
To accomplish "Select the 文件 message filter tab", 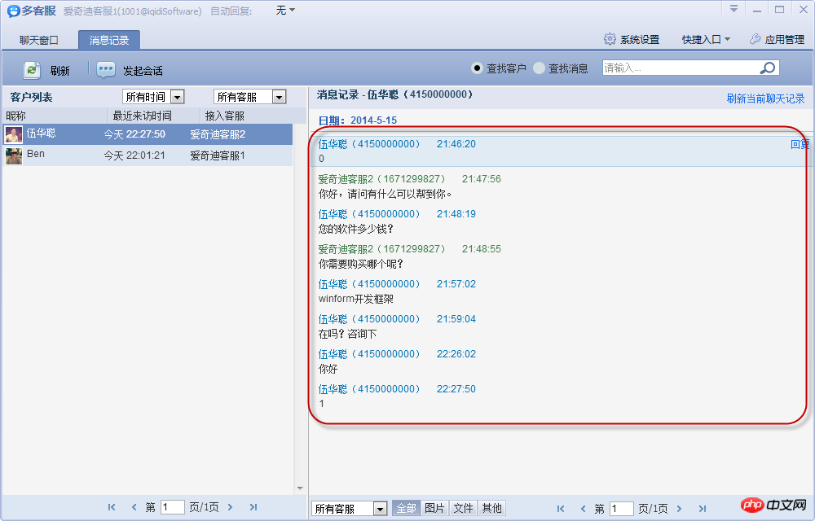I will pyautogui.click(x=463, y=508).
